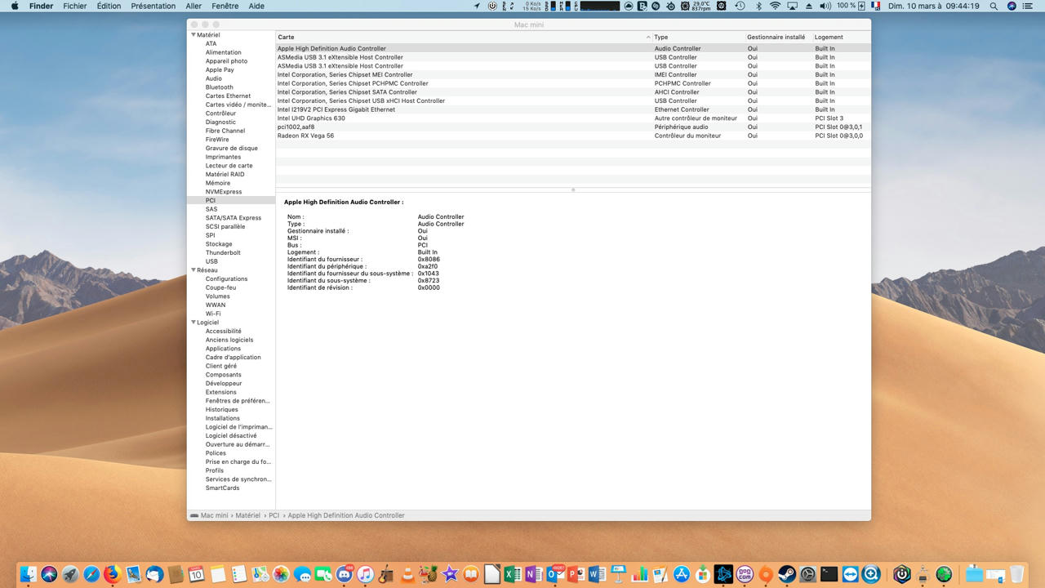Viewport: 1045px width, 588px height.
Task: Launch VLC cone icon in Dock
Action: [x=407, y=574]
